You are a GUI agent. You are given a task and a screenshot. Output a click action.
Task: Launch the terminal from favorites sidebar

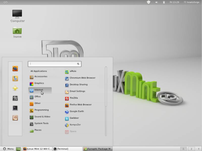pos(15,108)
